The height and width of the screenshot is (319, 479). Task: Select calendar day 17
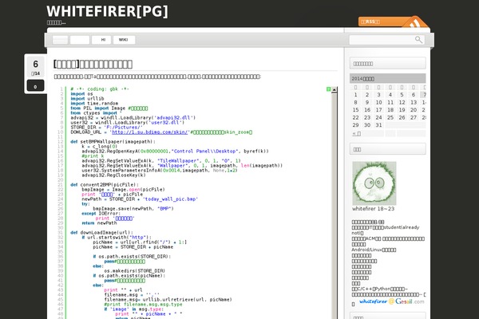point(378,110)
